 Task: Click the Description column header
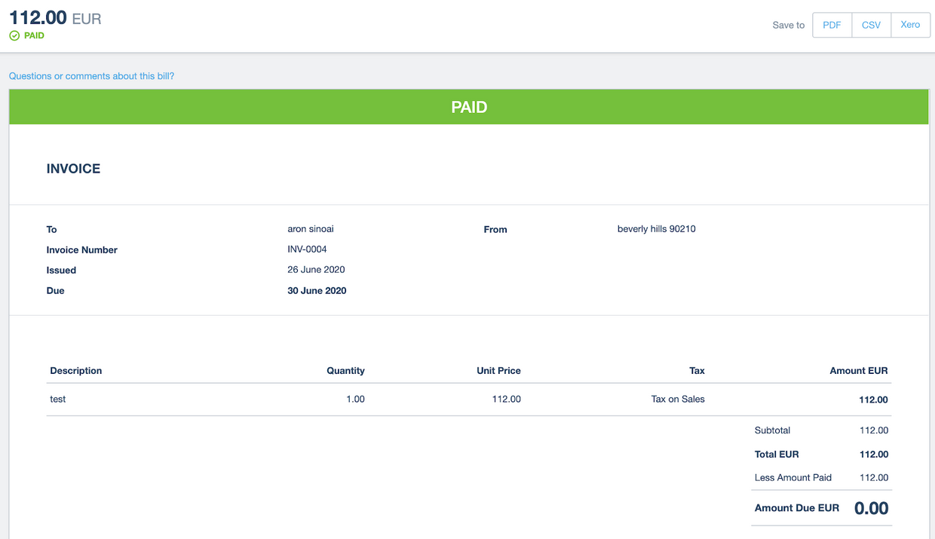point(76,371)
